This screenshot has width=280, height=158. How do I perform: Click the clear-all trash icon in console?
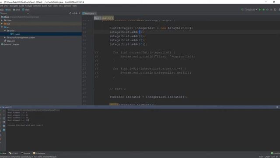point(4,130)
